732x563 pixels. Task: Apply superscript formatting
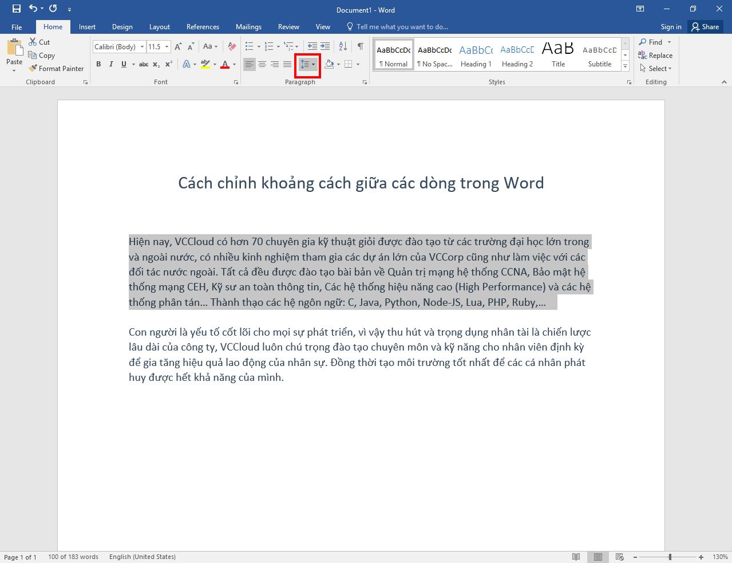click(x=169, y=64)
